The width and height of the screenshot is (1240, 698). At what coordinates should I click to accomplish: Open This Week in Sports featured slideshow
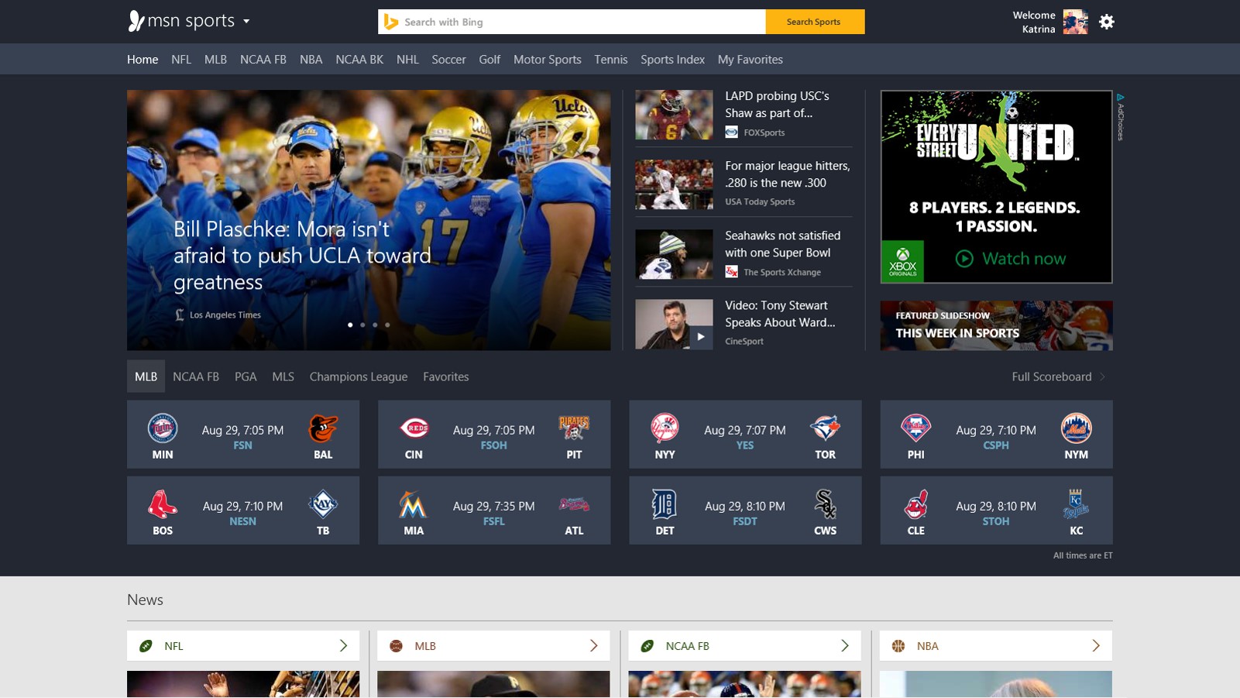(996, 325)
